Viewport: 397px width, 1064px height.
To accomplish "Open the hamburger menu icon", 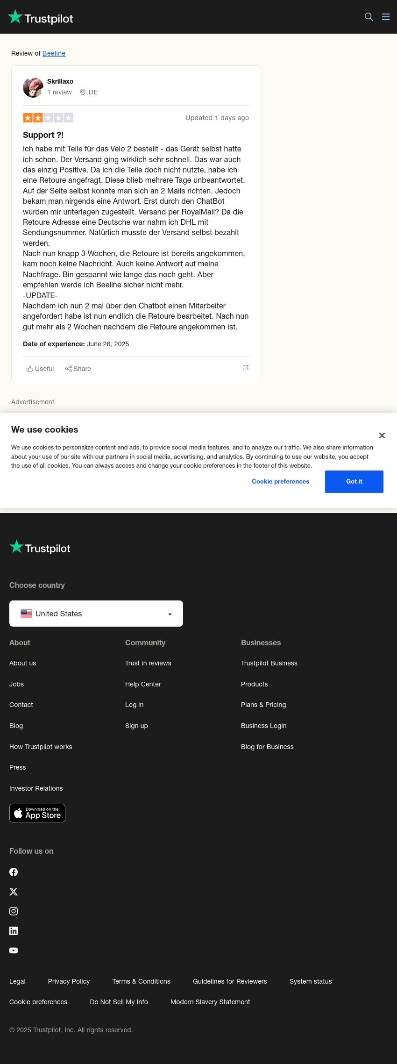I will pos(386,17).
